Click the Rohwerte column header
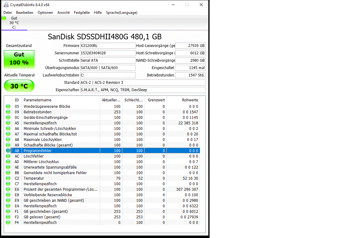This screenshot has height=238, width=355. coord(183,100)
